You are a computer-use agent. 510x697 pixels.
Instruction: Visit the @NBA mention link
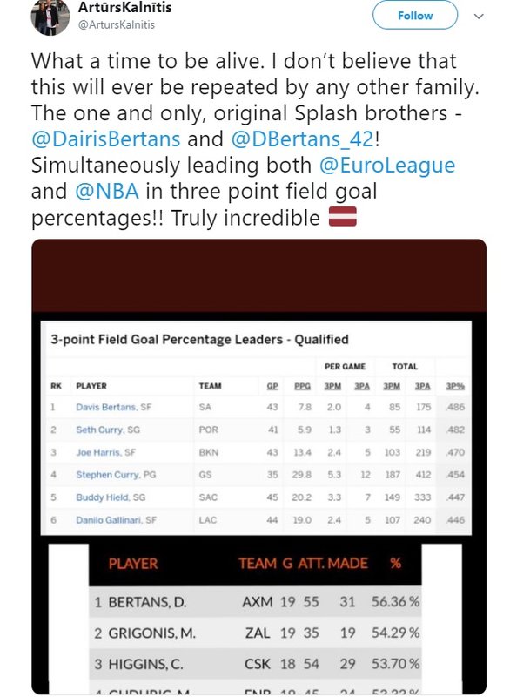click(107, 192)
